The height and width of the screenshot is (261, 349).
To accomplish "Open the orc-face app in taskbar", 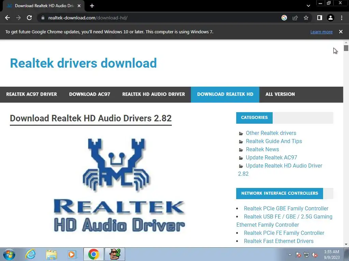I will [115, 254].
